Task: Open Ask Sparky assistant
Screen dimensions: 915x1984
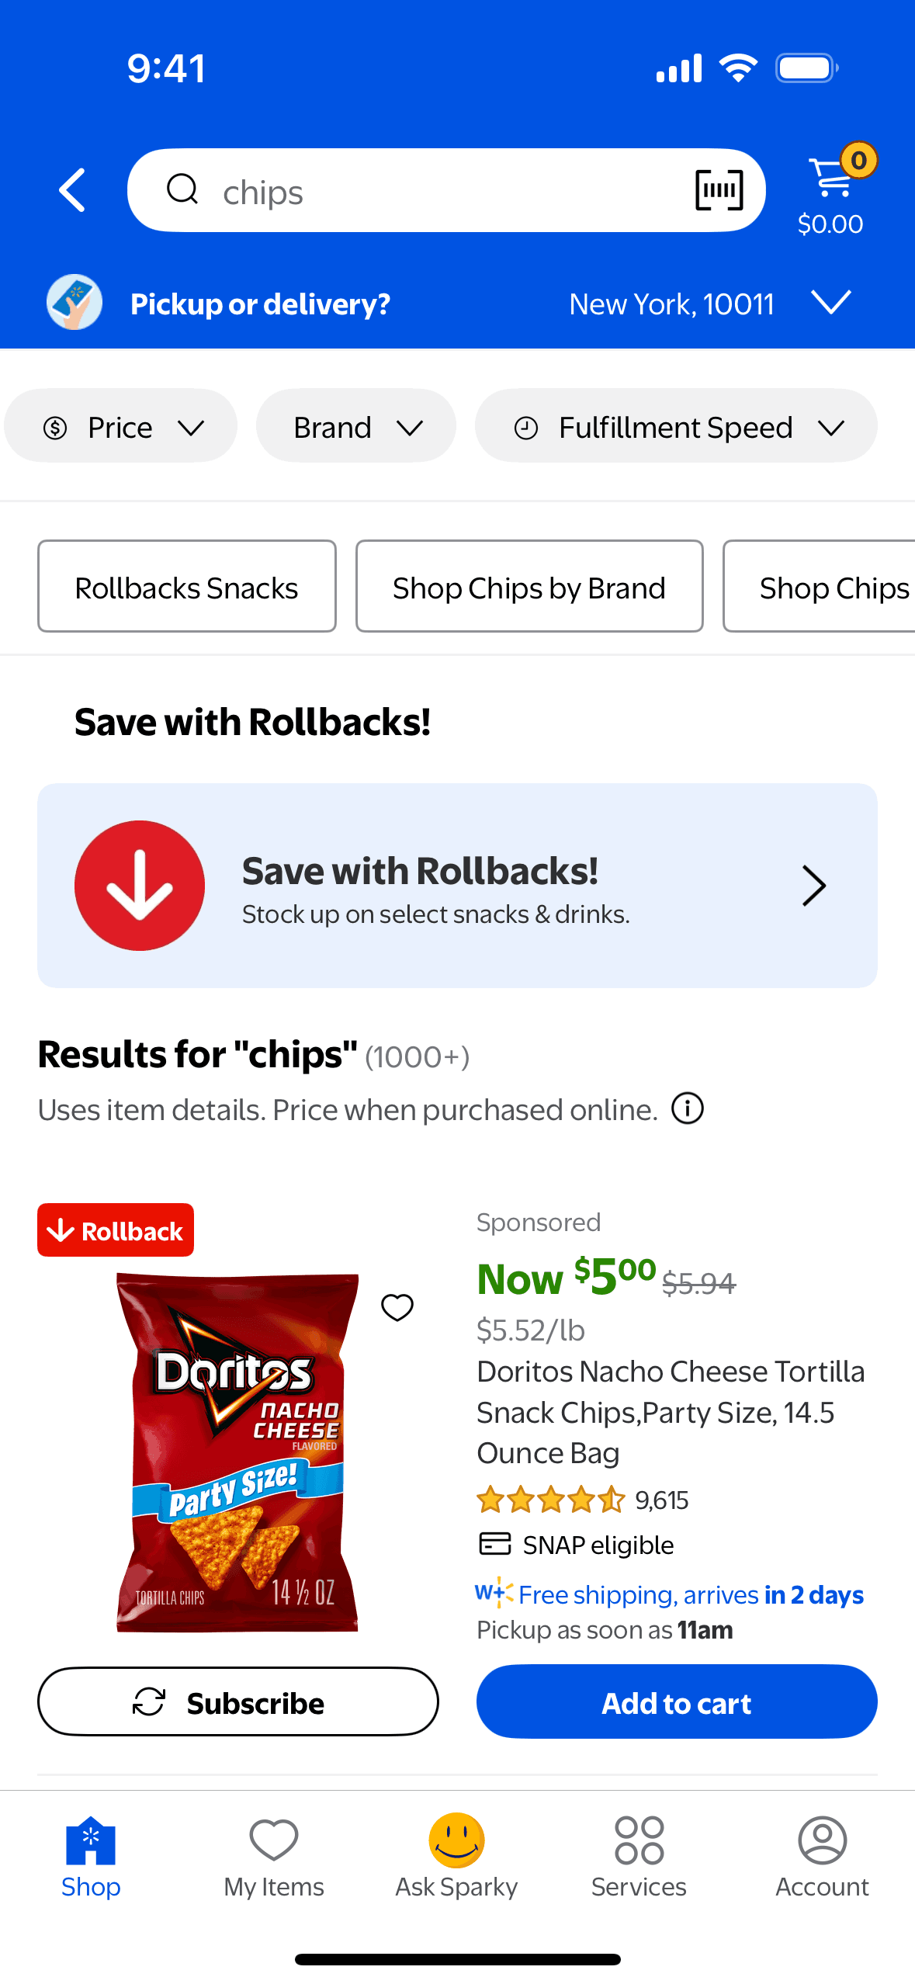Action: pyautogui.click(x=456, y=1855)
